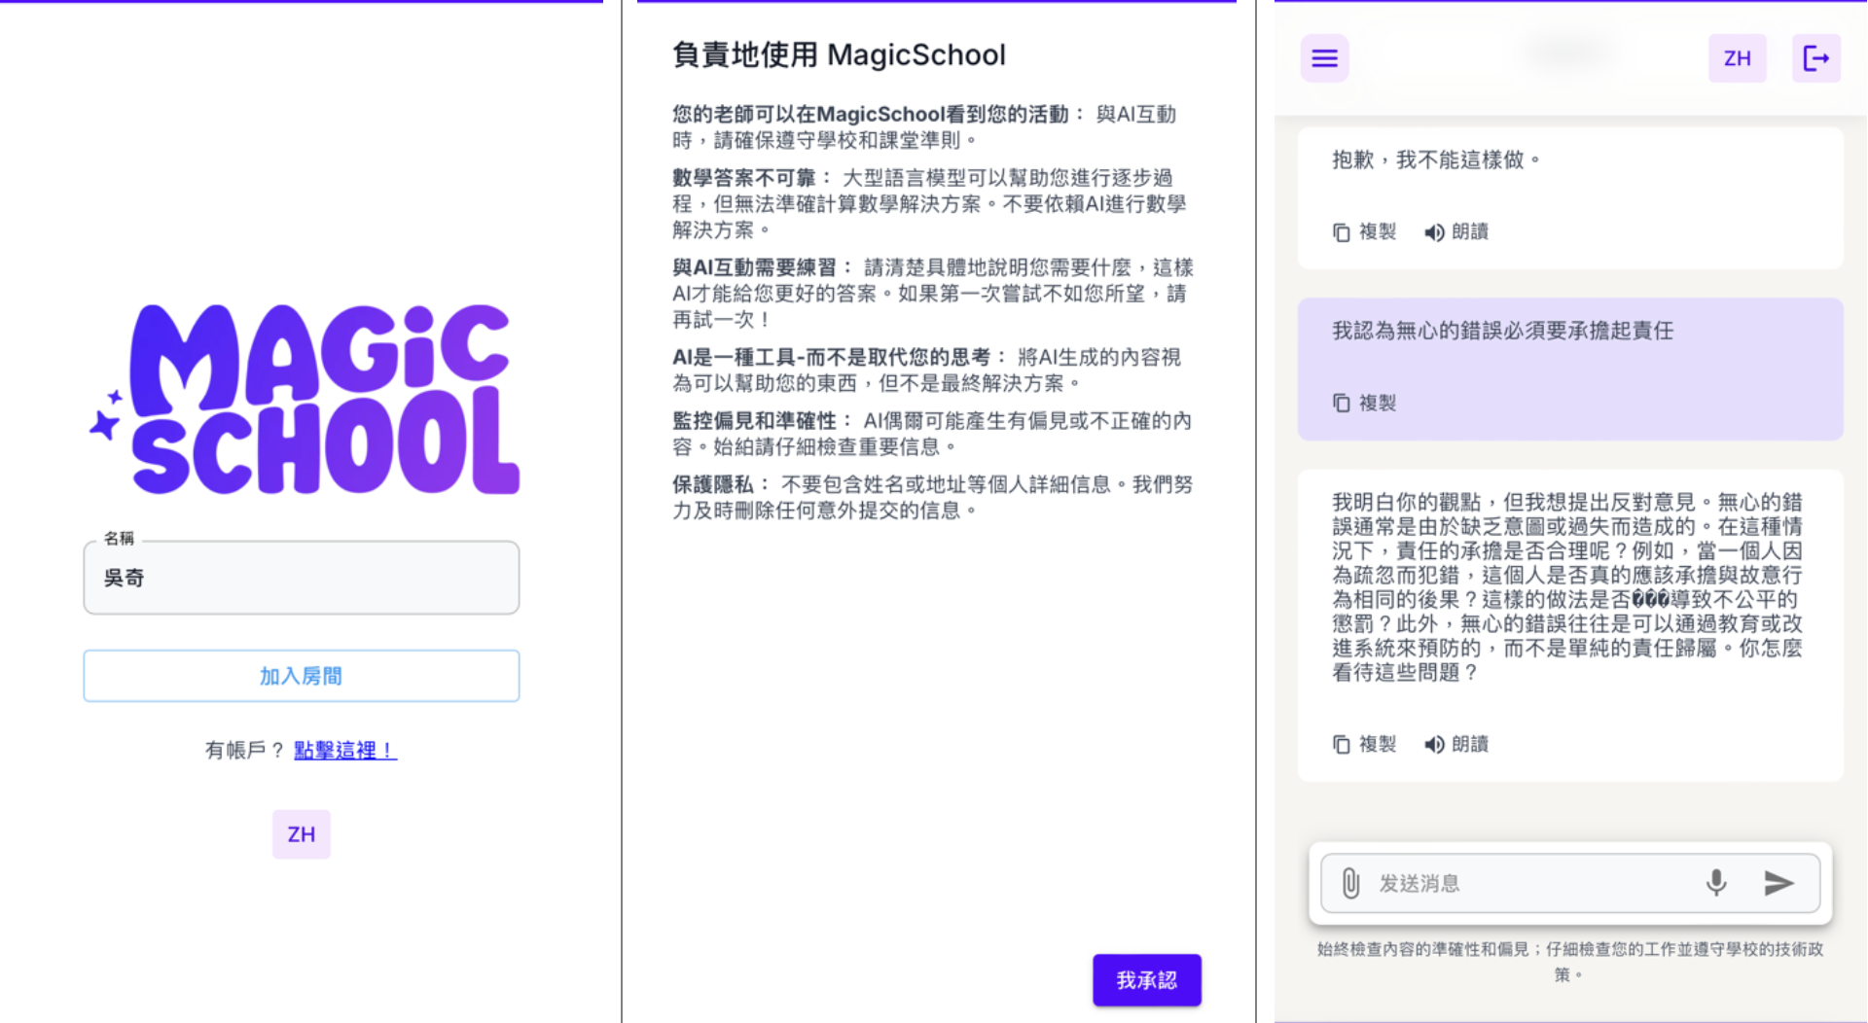Click the 加入房間 button
Viewport: 1868px width, 1023px height.
(x=302, y=675)
